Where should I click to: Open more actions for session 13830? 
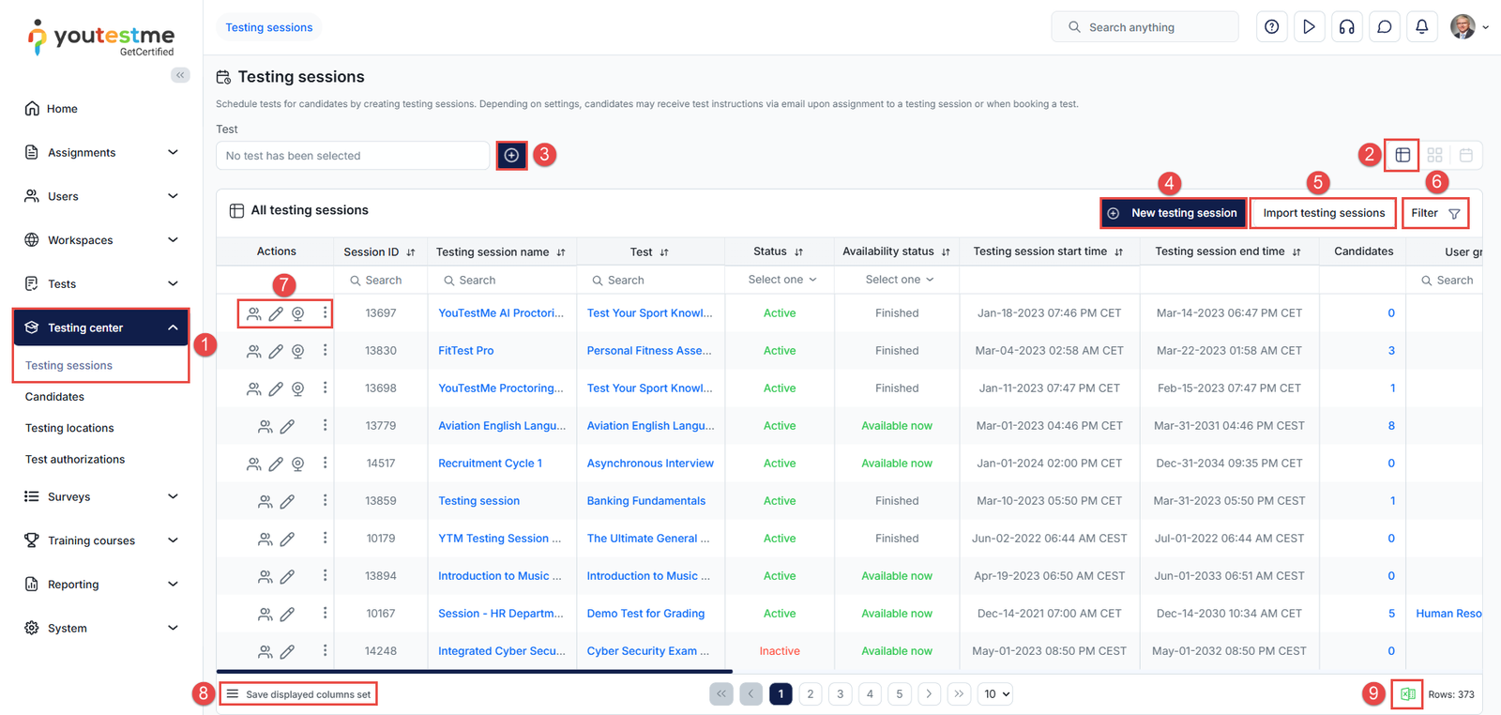pyautogui.click(x=326, y=350)
